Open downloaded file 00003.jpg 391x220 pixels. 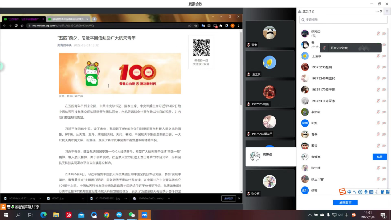pyautogui.click(x=58, y=198)
